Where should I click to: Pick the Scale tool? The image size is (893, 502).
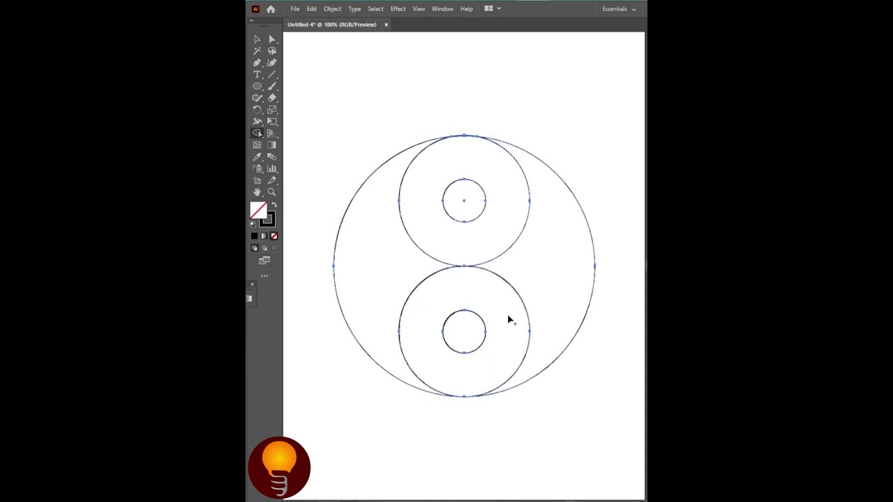(272, 109)
